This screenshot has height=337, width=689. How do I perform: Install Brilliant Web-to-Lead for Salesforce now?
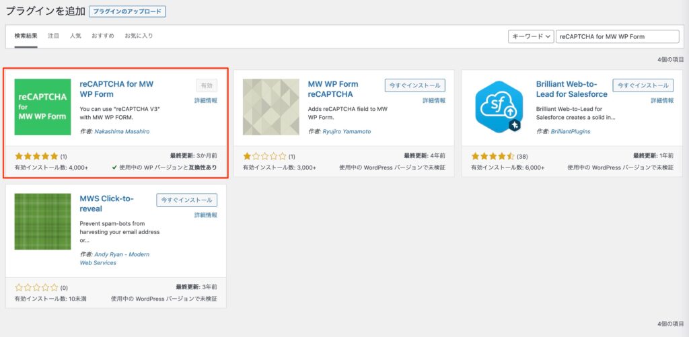point(643,85)
